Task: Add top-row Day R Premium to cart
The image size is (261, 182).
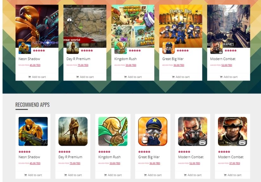Action: (x=85, y=77)
